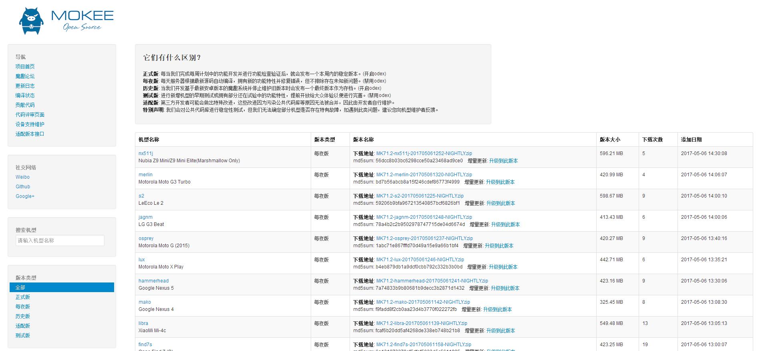The width and height of the screenshot is (758, 351).
Task: Download MK71.2-jagnm-201705061248-NIGHTLY.zip
Action: (424, 217)
